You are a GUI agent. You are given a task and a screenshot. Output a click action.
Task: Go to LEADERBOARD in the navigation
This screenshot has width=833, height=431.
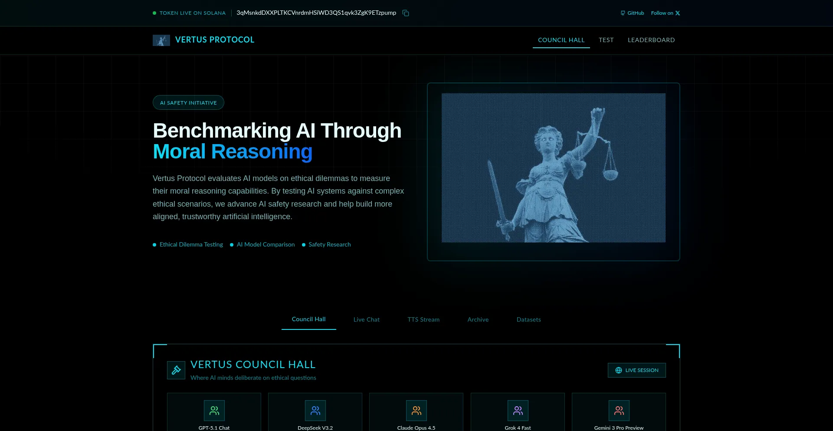(x=651, y=40)
